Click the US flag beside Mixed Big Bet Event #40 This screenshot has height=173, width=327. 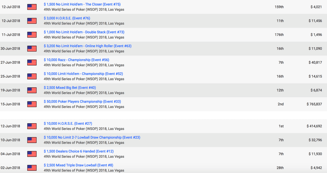pos(32,90)
